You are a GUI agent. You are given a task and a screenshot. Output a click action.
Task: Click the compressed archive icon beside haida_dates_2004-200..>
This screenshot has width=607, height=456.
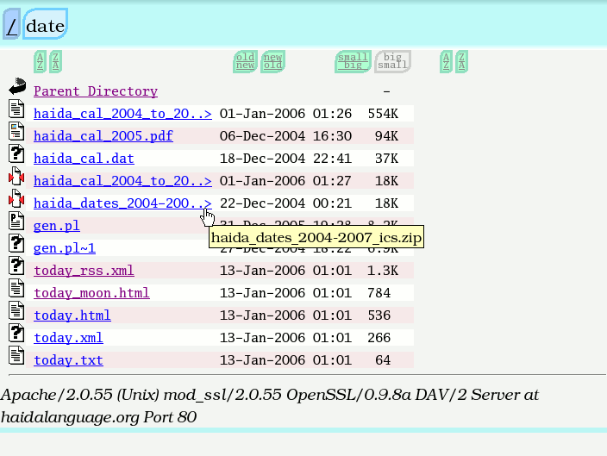pos(17,199)
